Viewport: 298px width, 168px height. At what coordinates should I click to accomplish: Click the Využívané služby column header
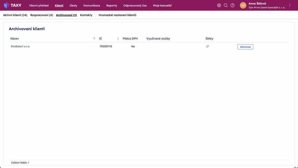158,38
